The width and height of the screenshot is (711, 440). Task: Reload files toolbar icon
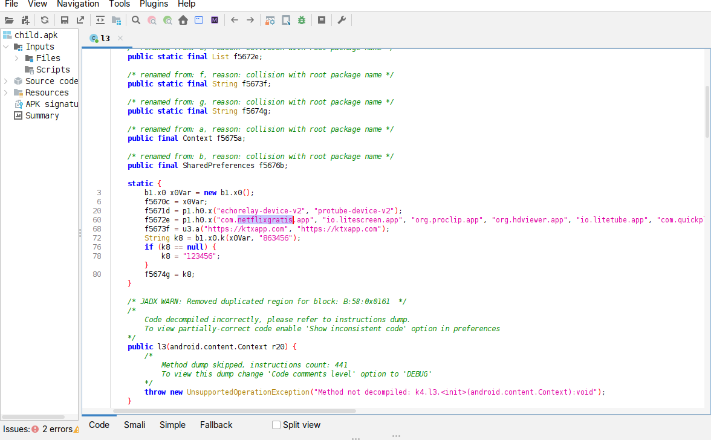pyautogui.click(x=45, y=20)
